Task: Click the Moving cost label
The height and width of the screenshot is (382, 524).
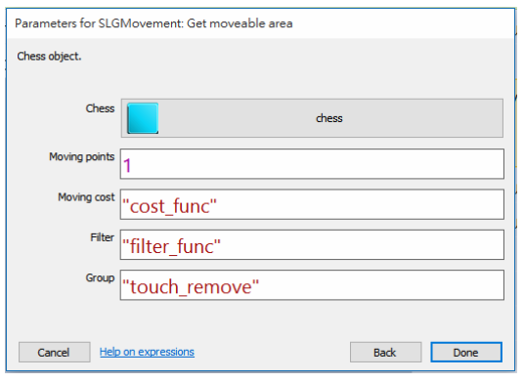Action: tap(86, 197)
